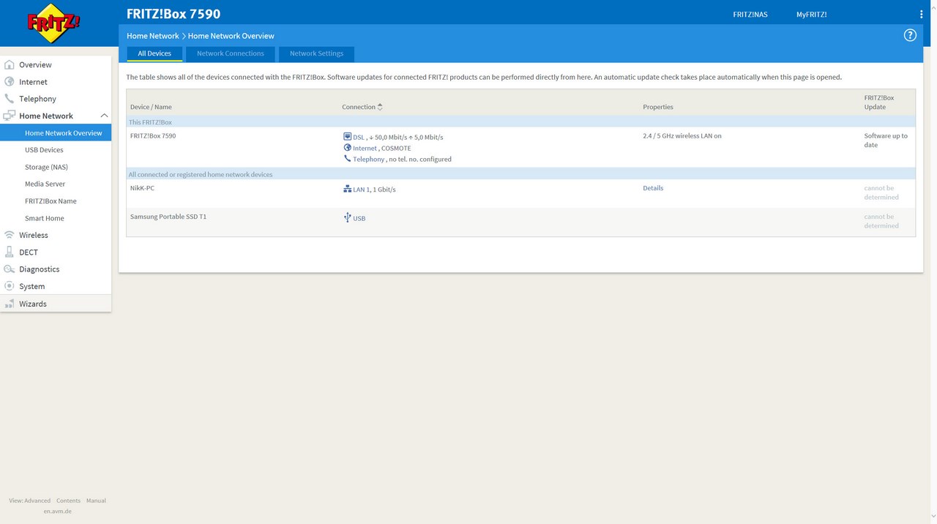Open en.avm.de link in footer
This screenshot has width=937, height=524.
pyautogui.click(x=57, y=511)
